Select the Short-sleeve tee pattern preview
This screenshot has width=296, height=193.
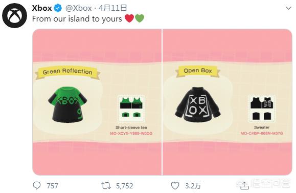click(x=131, y=109)
